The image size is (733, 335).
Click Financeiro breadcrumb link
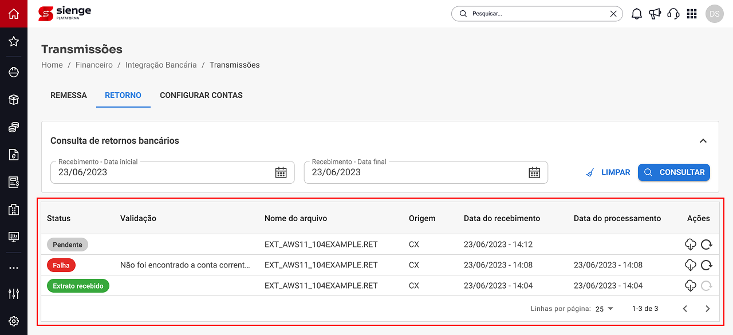click(x=94, y=65)
